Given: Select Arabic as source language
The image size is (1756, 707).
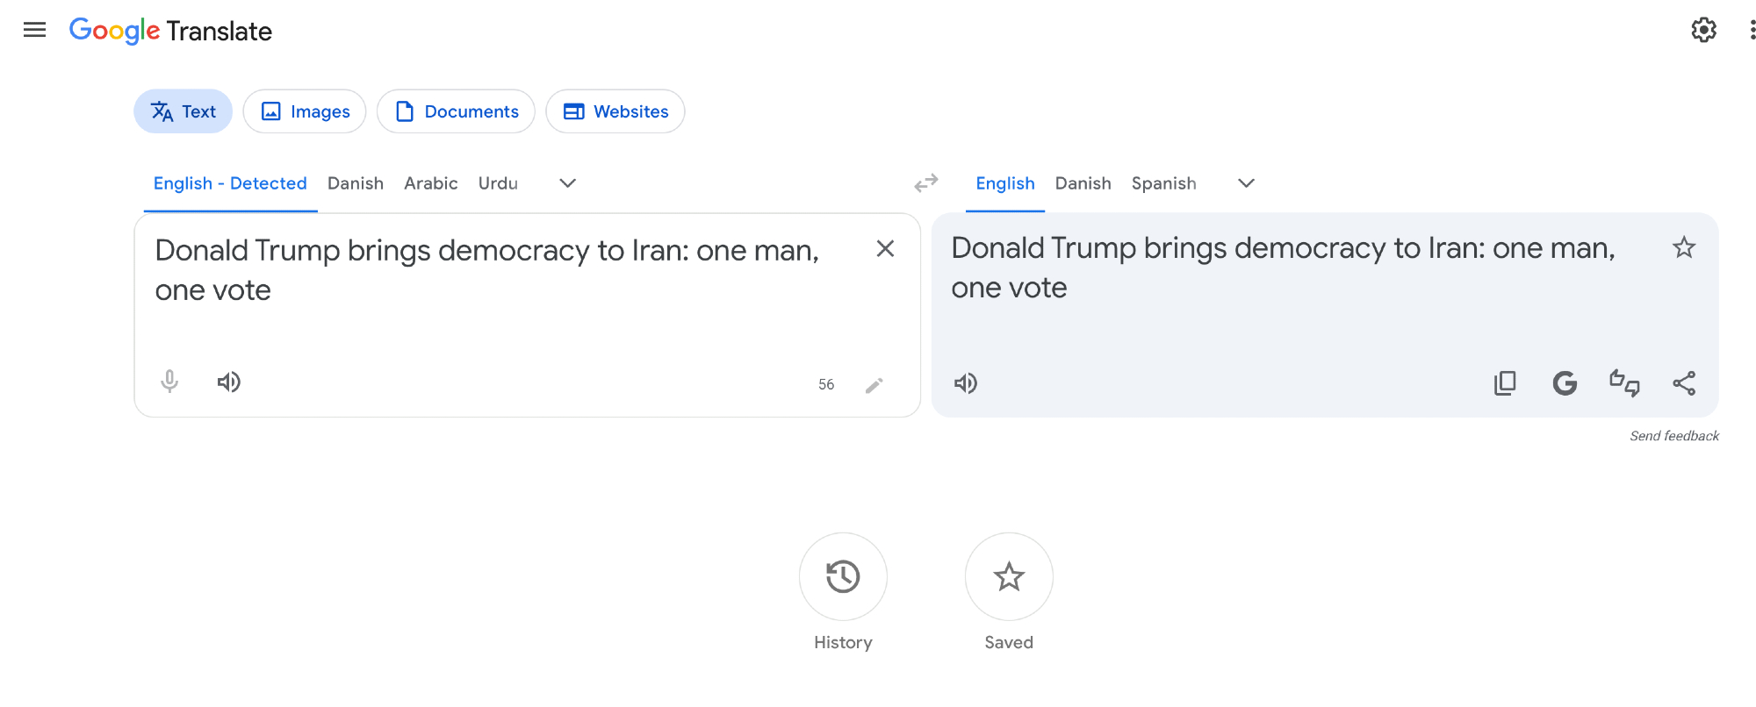Looking at the screenshot, I should 430,183.
